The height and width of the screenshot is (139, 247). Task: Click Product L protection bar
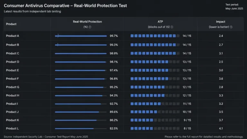coord(81,129)
